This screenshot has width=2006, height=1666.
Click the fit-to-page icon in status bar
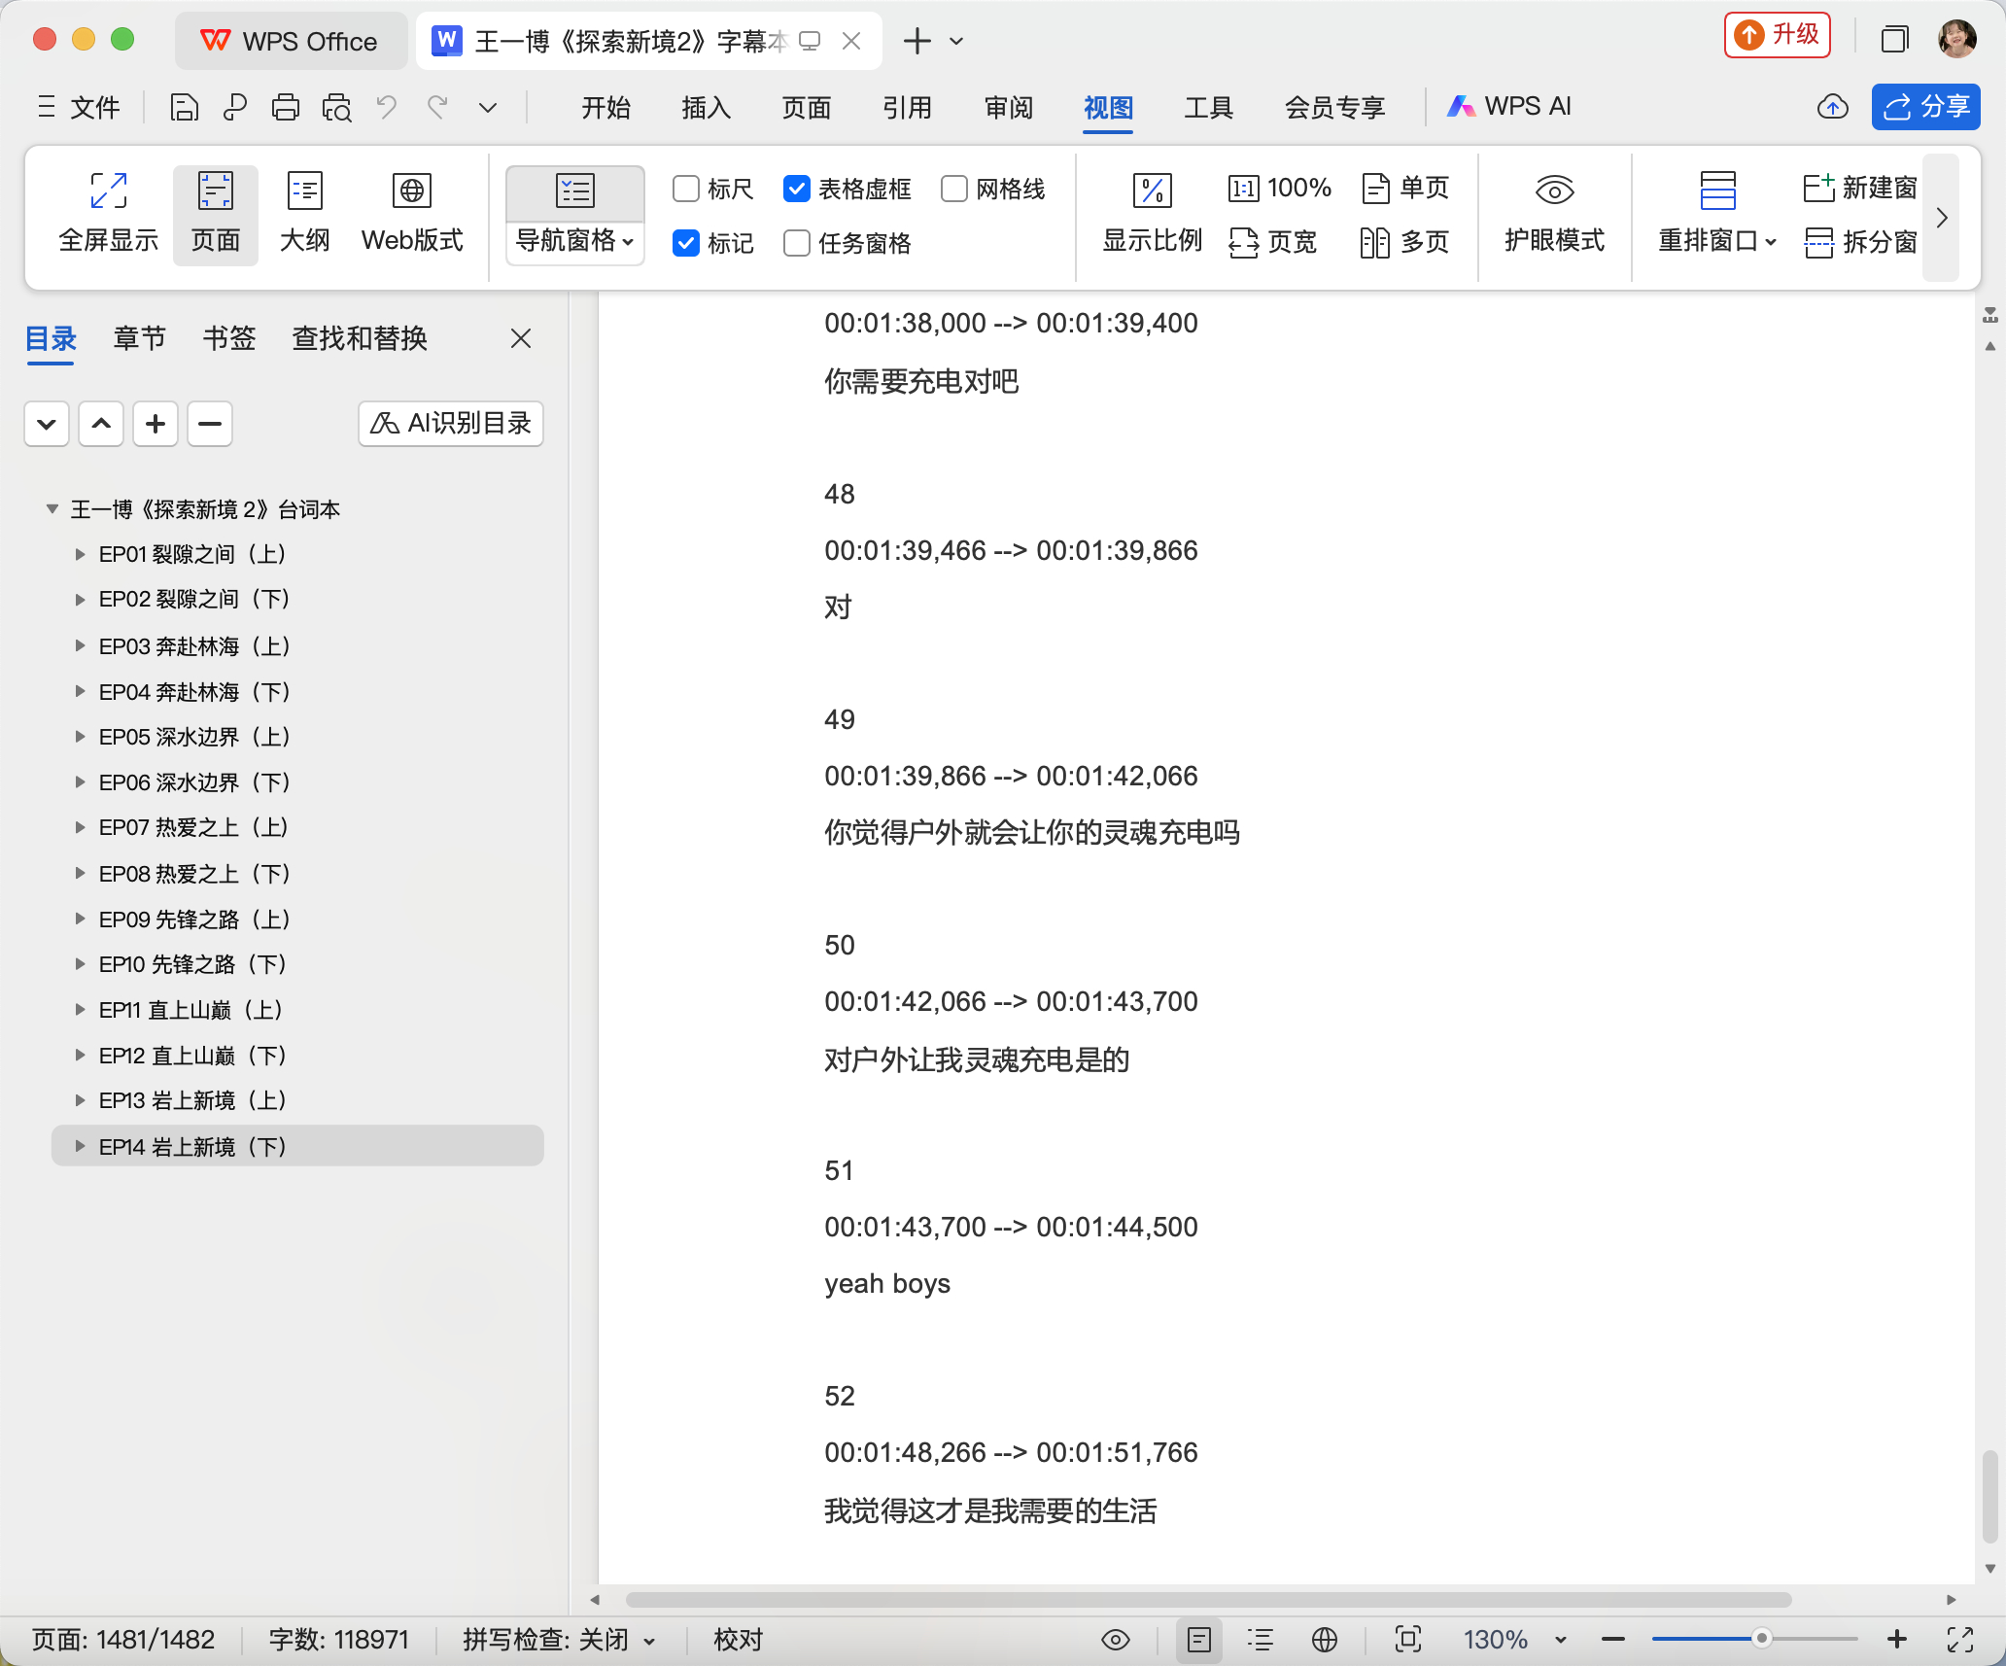click(x=1407, y=1640)
